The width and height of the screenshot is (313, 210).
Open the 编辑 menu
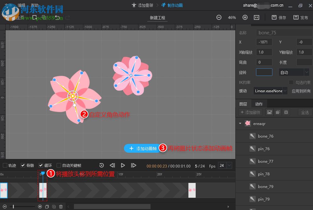click(22, 5)
